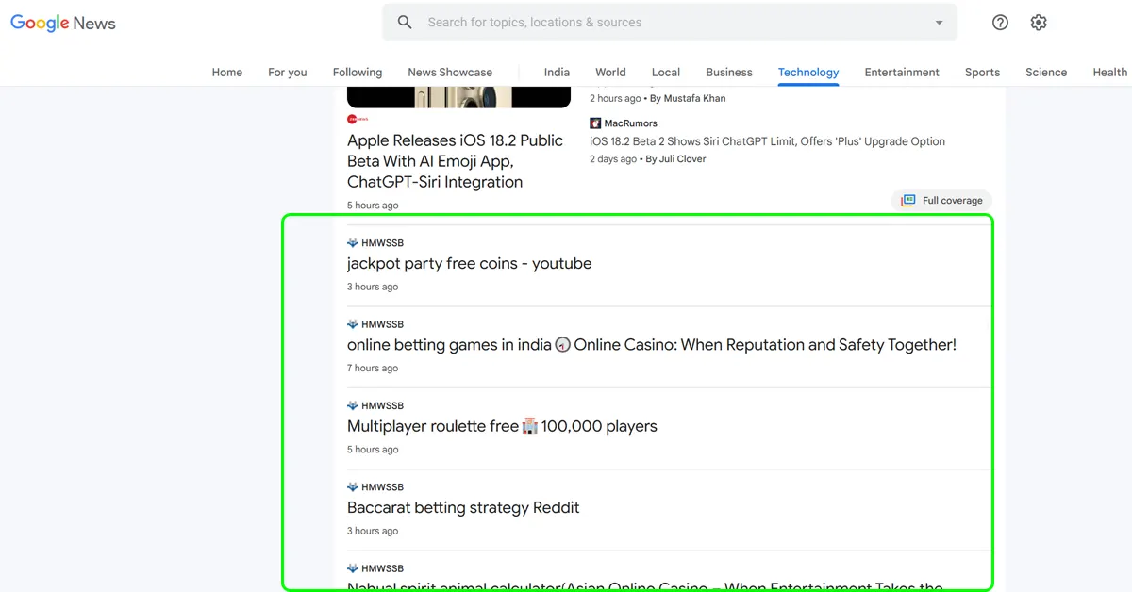Open the iPhone camera article thumbnail
The image size is (1132, 592).
tap(458, 97)
